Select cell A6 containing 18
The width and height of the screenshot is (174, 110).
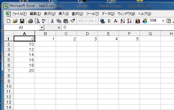(24, 65)
